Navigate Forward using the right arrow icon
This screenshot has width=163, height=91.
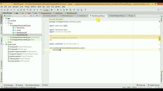click(x=37, y=10)
